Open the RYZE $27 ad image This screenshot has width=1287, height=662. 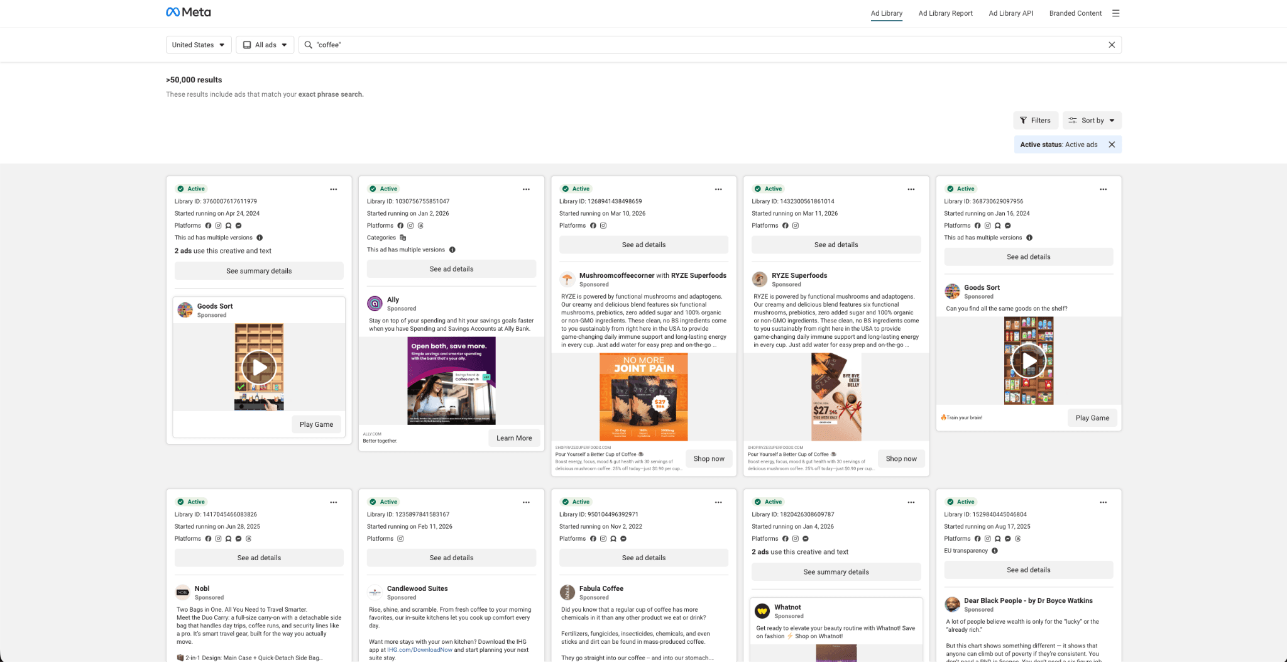pos(836,397)
